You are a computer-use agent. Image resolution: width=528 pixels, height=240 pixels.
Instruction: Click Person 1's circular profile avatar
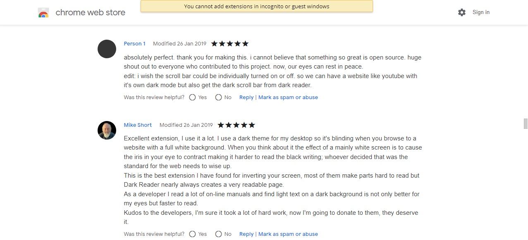[107, 49]
